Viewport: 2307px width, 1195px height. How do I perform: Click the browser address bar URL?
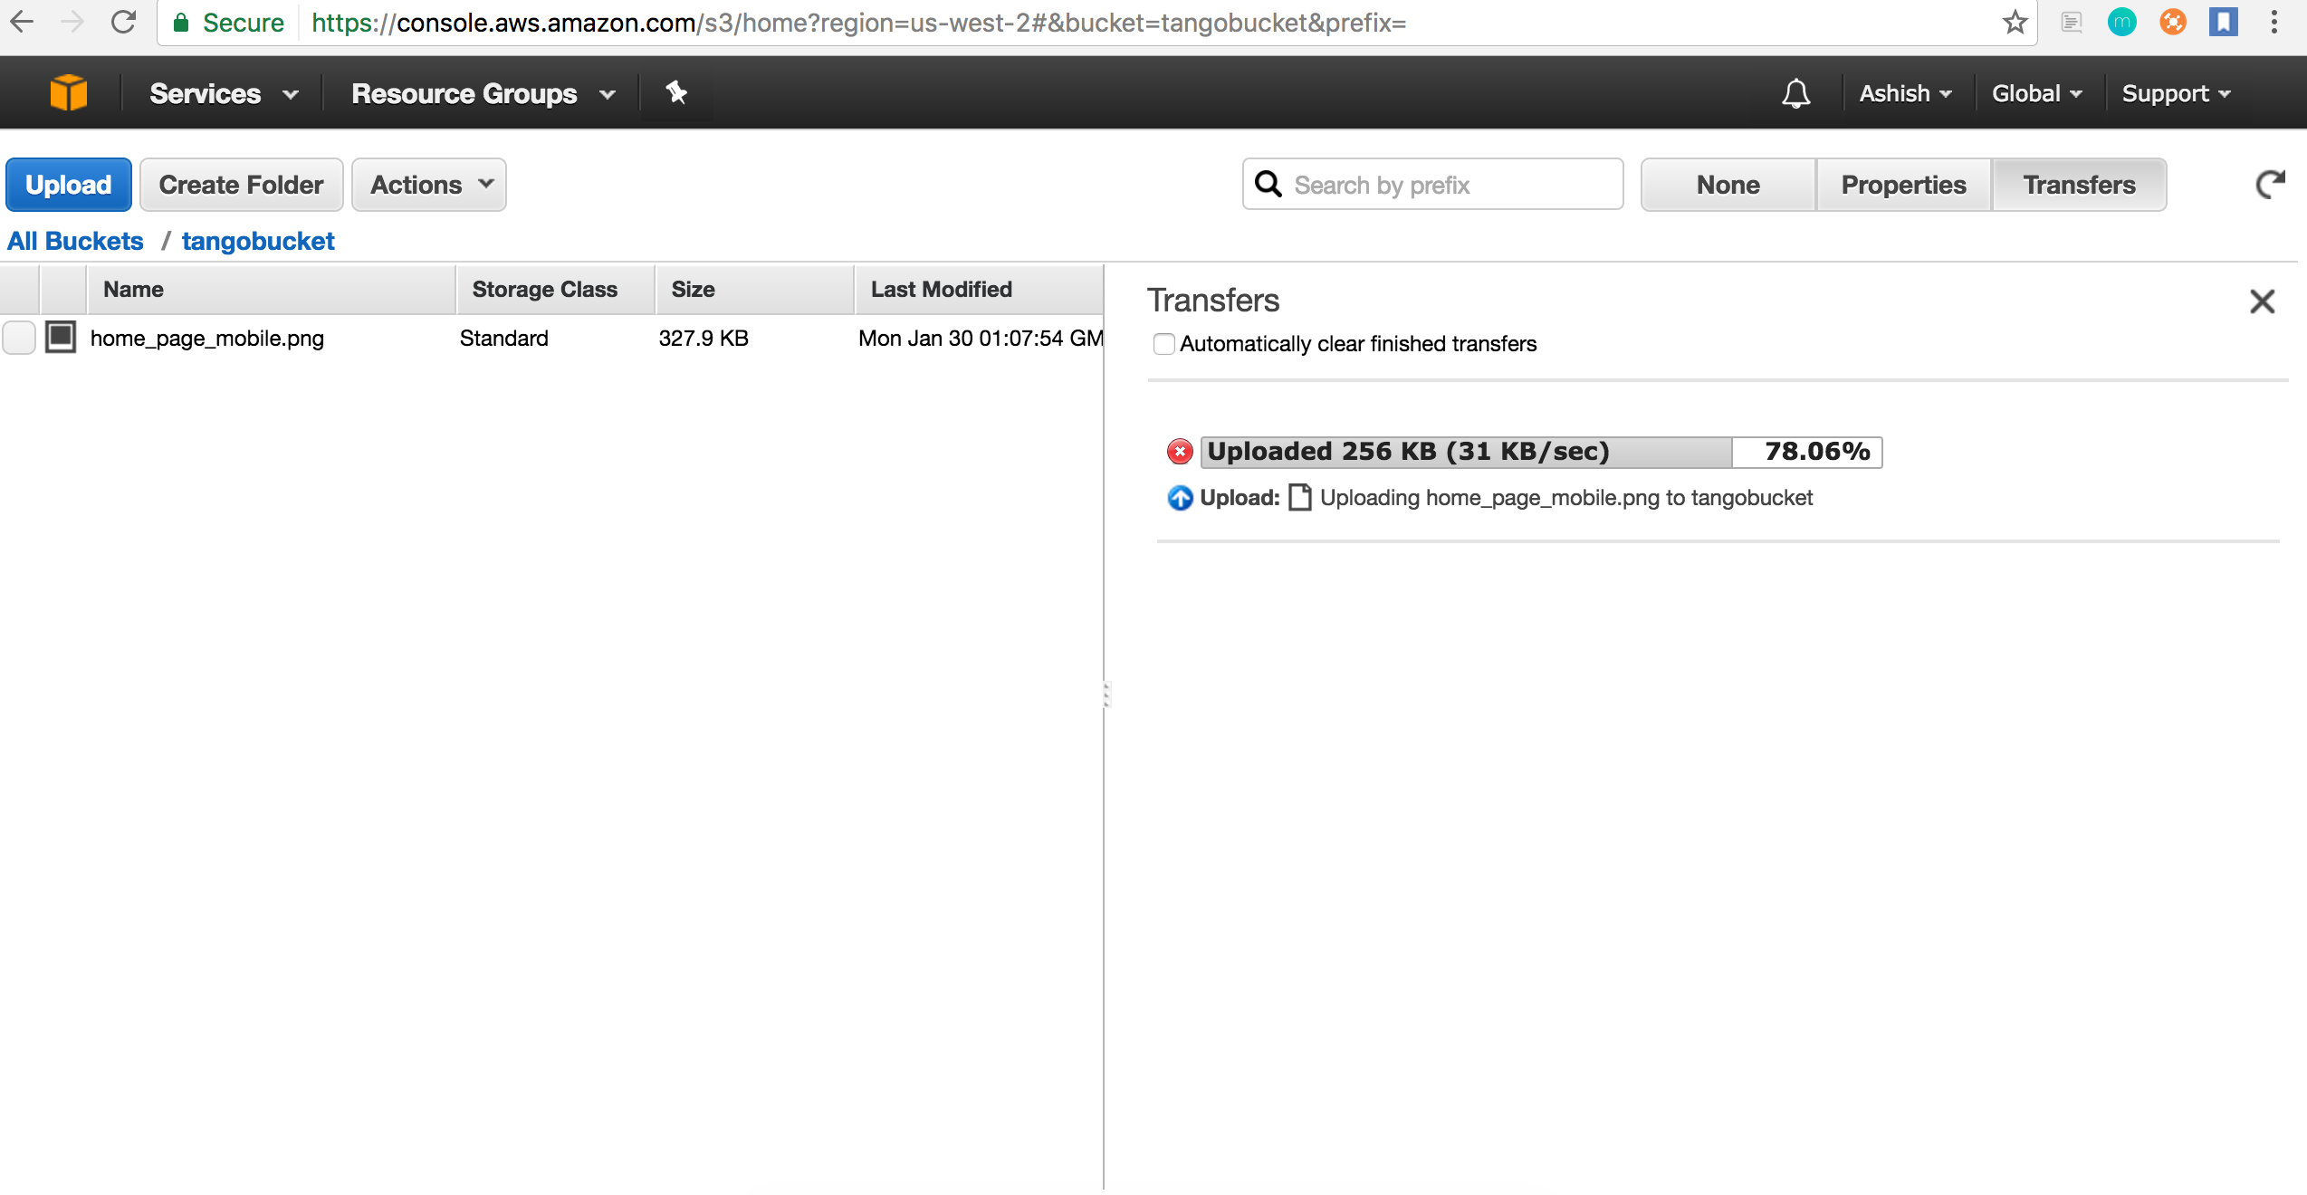pyautogui.click(x=858, y=23)
